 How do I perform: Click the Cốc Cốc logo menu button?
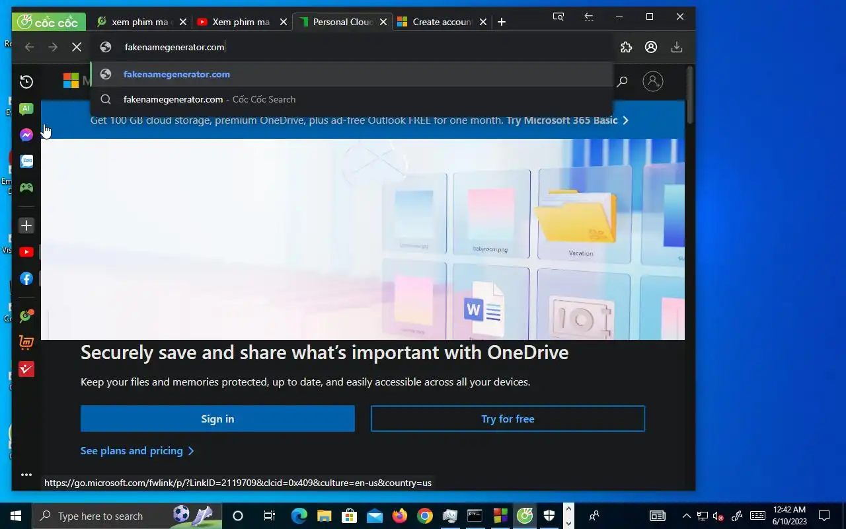click(49, 22)
